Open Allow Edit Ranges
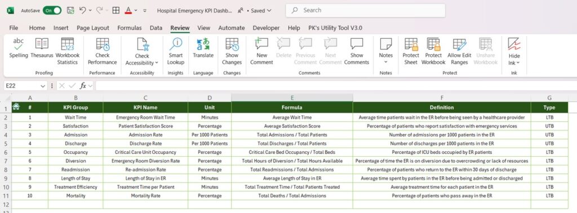Viewport: 577px width, 213px height. tap(459, 51)
